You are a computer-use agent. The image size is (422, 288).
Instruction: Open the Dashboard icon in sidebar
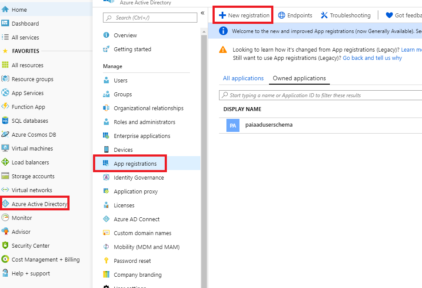tap(5, 23)
